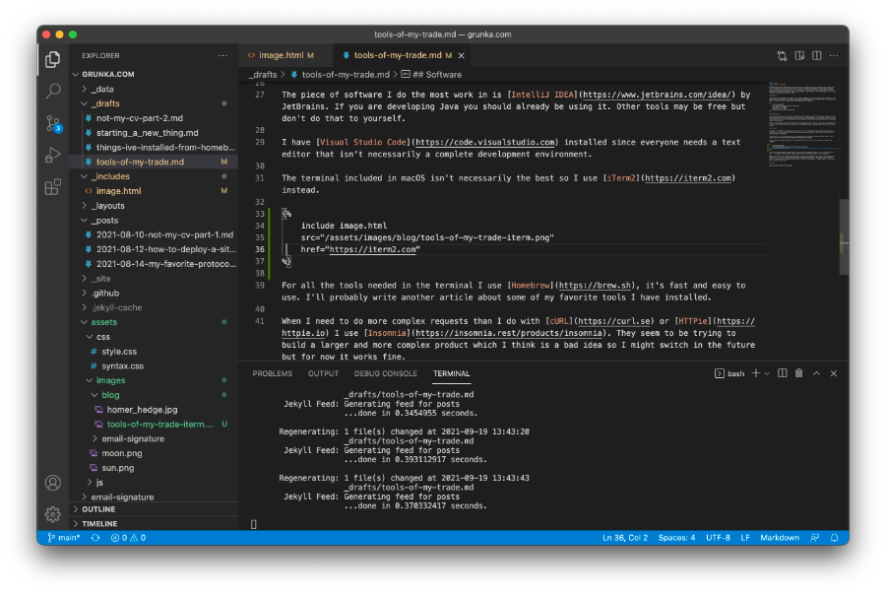Screen dimensions: 886x594
Task: Click Ln 36, Col 2 cursor position
Action: coord(625,538)
